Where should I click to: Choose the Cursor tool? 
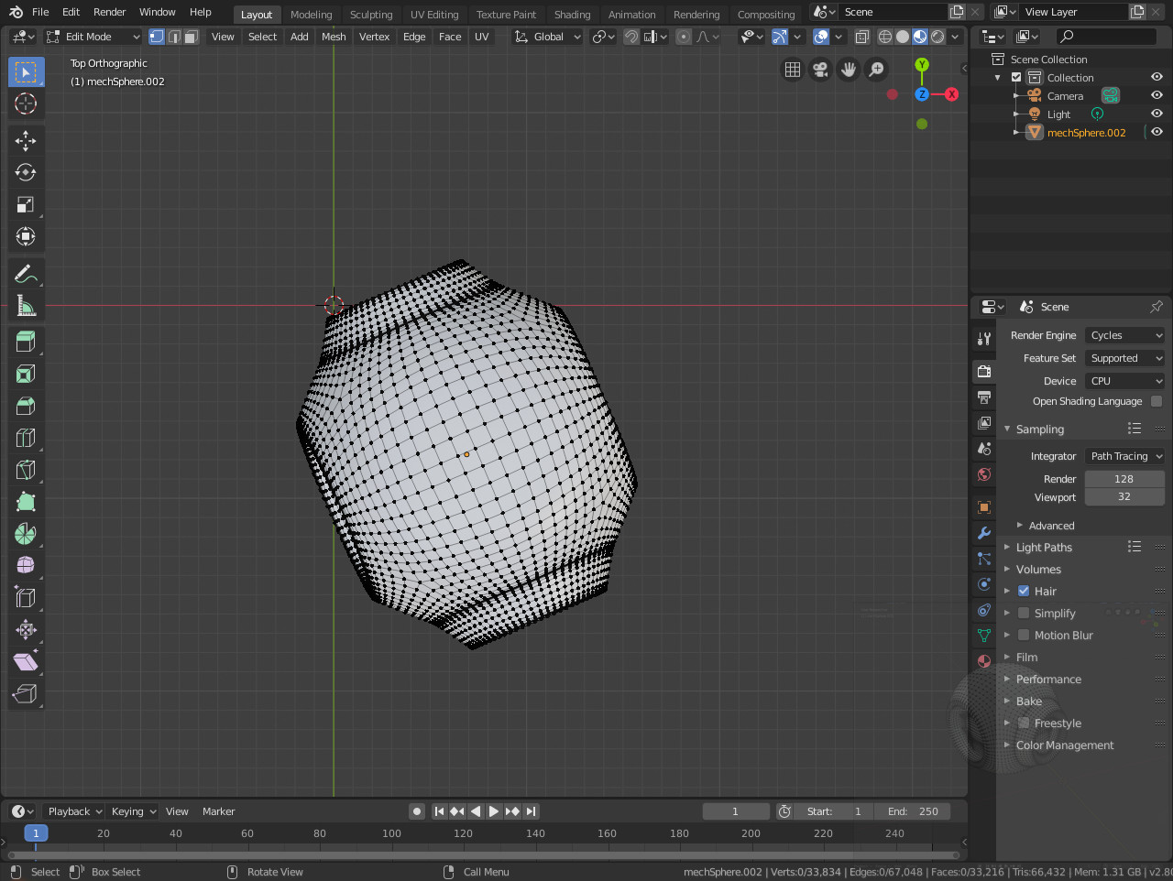click(x=26, y=103)
